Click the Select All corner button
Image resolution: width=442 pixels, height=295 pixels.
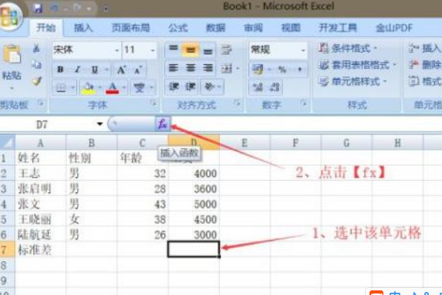pos(8,143)
